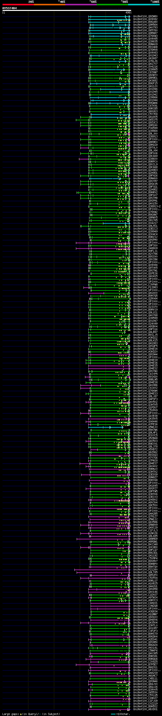Select the UniRef100_Q39866 label
162x716 pixels.
145,97
